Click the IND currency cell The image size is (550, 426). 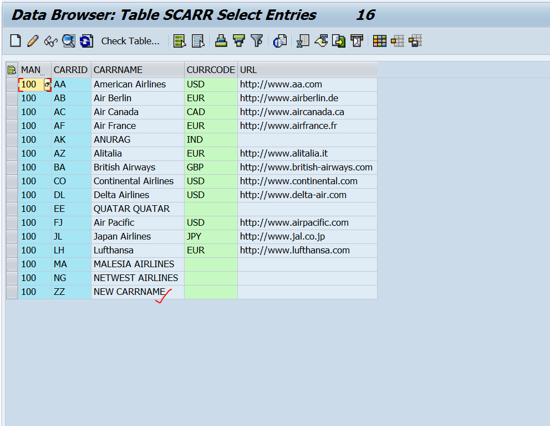[x=211, y=139]
